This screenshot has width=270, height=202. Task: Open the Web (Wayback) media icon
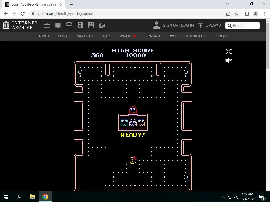(47, 25)
